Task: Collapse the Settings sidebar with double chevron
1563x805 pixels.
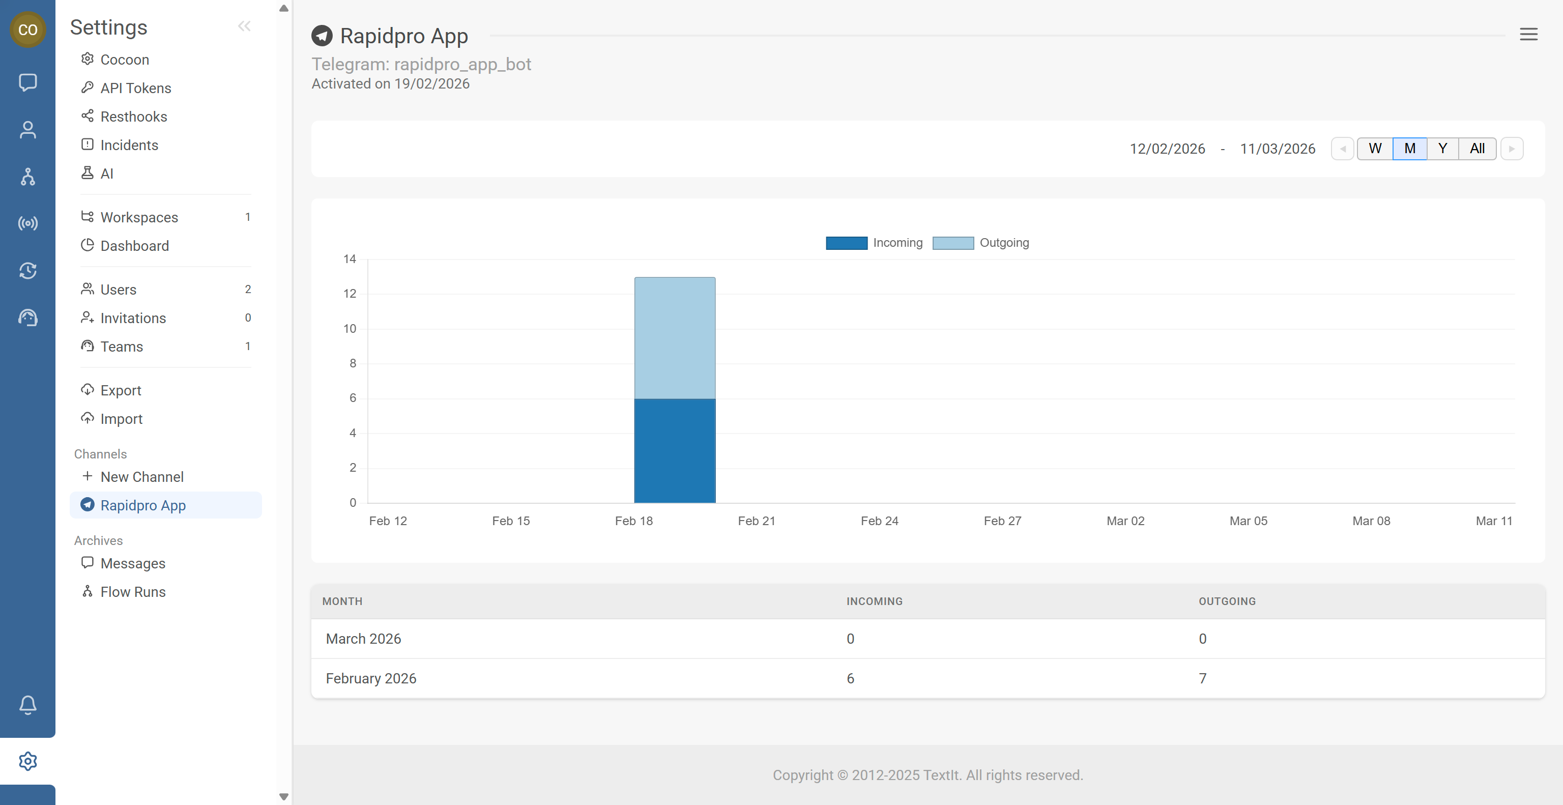Action: tap(244, 26)
